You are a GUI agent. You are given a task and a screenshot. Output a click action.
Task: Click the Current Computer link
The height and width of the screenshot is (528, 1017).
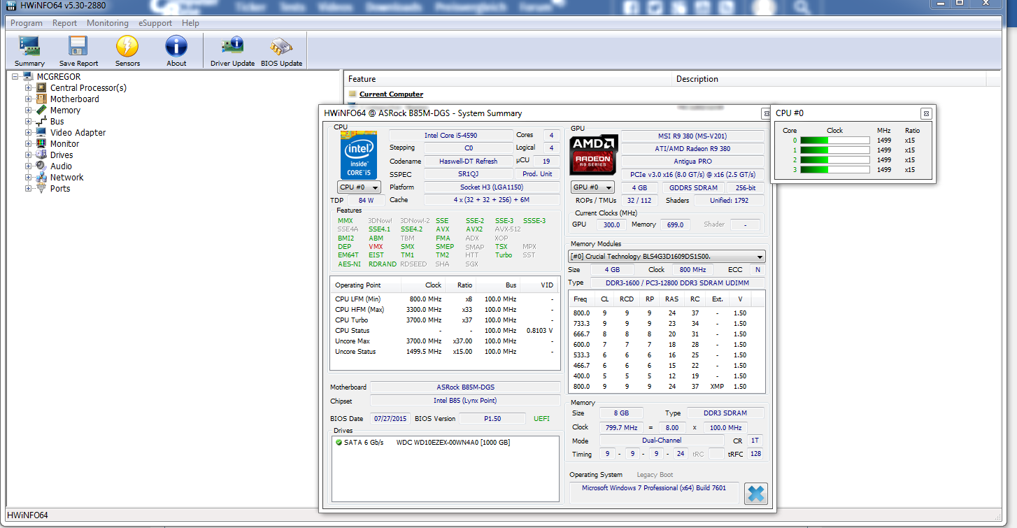(x=391, y=94)
